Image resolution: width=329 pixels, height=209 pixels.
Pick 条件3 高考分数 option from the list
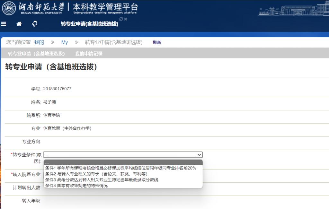click(x=102, y=180)
